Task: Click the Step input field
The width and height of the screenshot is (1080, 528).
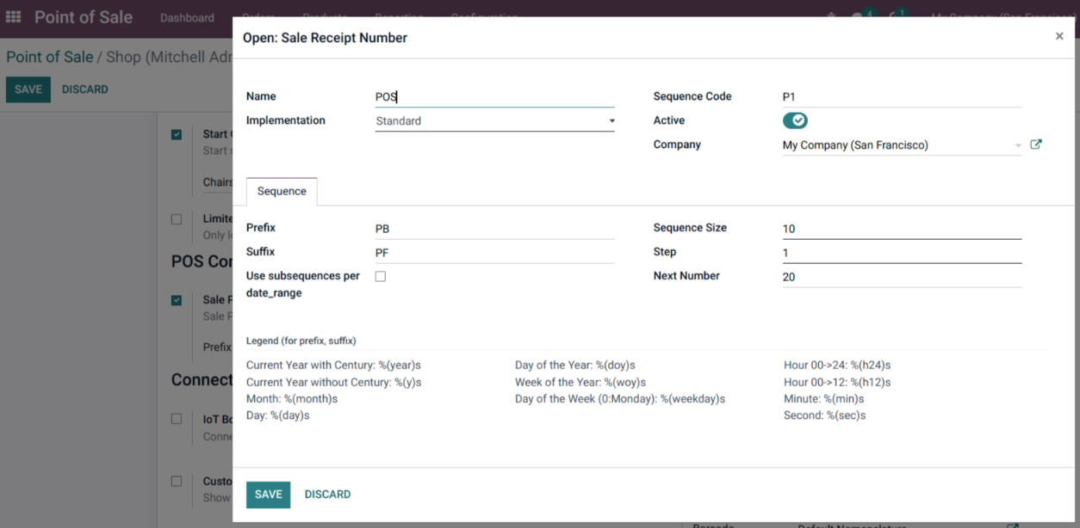Action: point(902,253)
